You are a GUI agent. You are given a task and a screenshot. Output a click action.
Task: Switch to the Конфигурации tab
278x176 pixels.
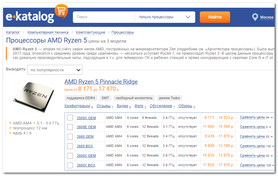click(x=77, y=106)
